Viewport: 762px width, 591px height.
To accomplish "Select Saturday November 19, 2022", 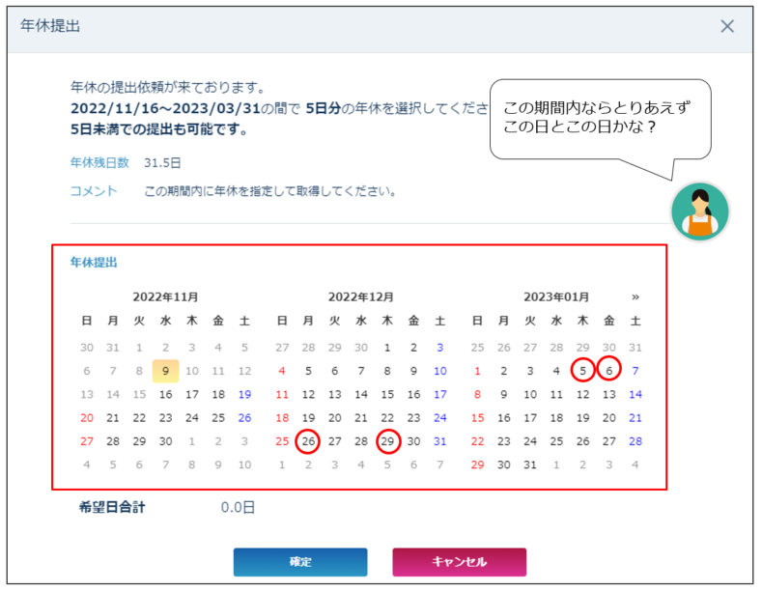I will tap(244, 395).
